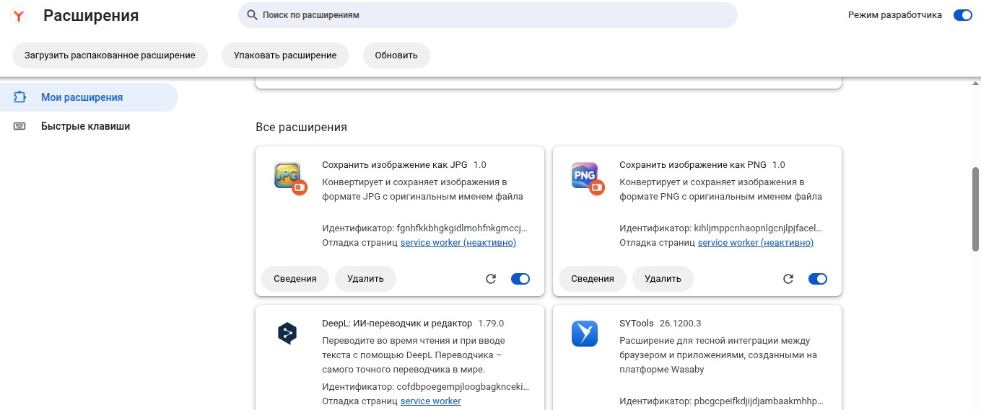This screenshot has height=410, width=981.
Task: Click the Pack extension button
Action: (x=284, y=55)
